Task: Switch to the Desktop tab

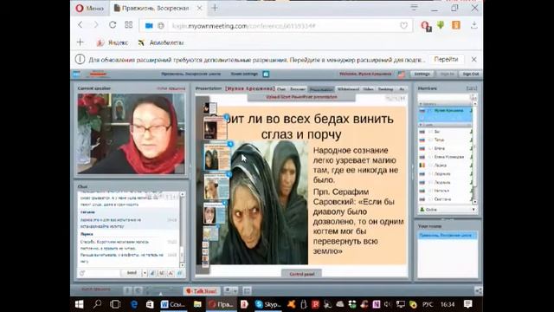Action: click(x=385, y=89)
